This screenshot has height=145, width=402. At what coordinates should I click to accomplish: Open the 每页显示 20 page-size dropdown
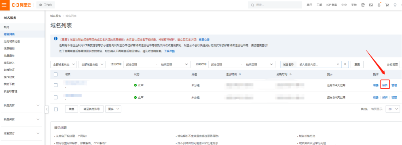point(393,109)
